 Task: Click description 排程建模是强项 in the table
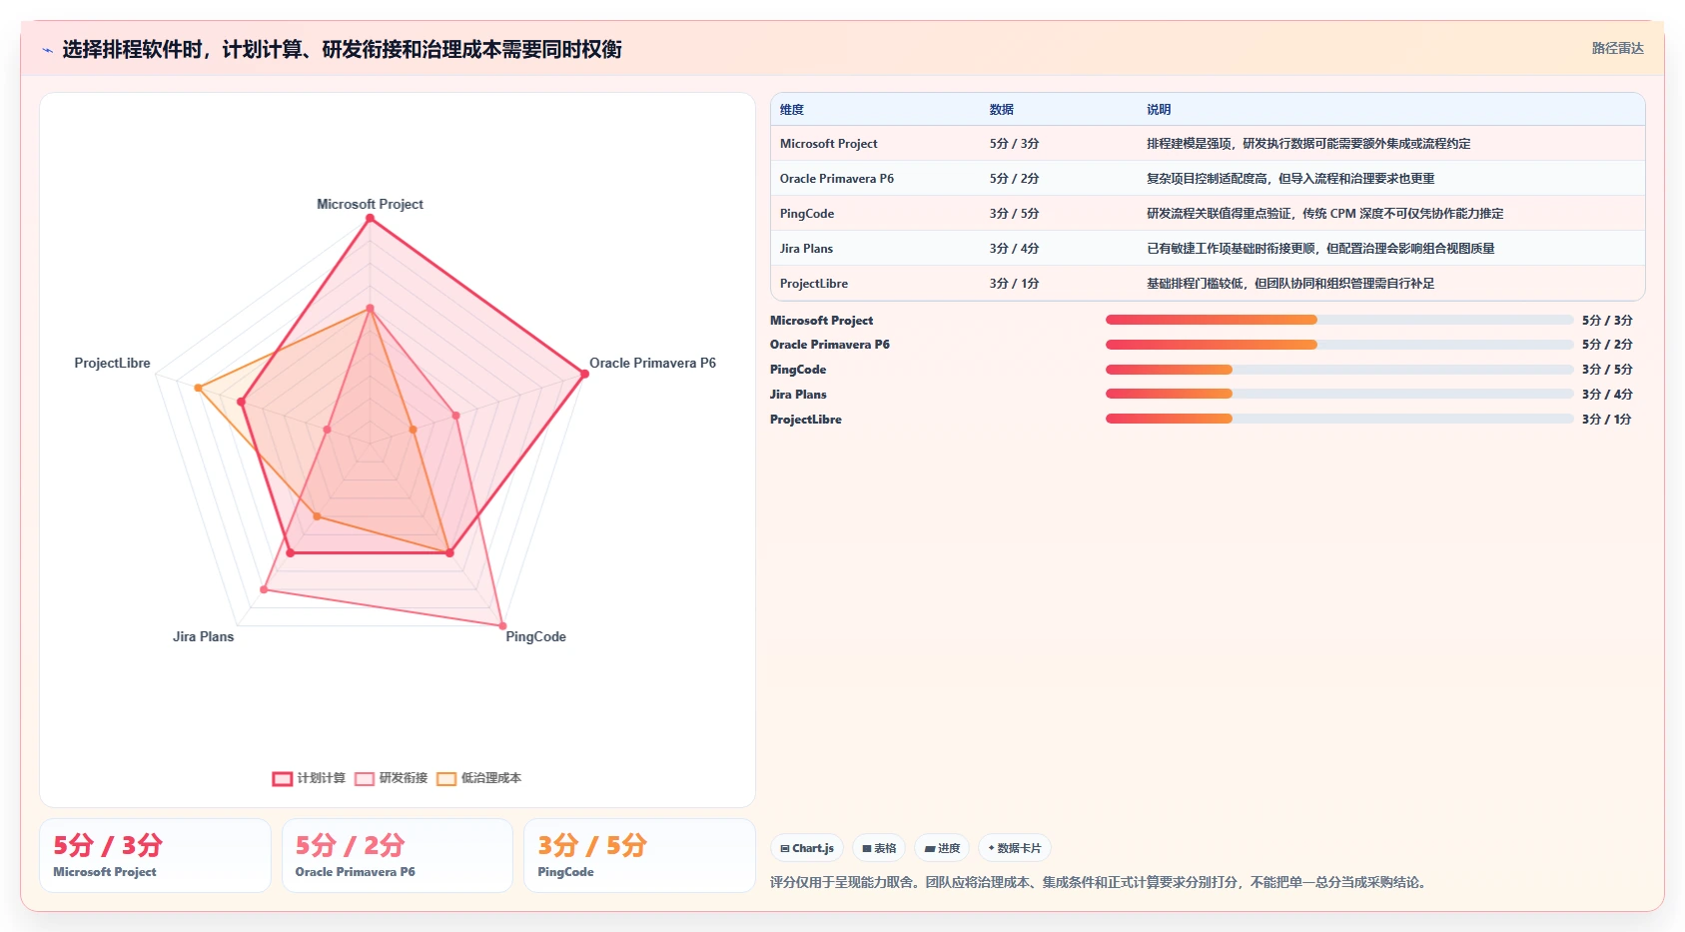(1308, 144)
